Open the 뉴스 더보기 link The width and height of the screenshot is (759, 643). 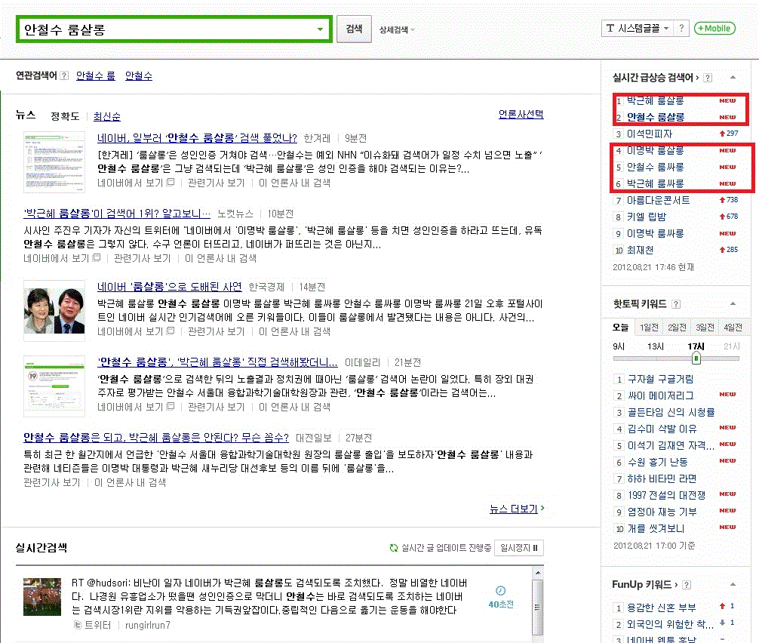(x=517, y=509)
